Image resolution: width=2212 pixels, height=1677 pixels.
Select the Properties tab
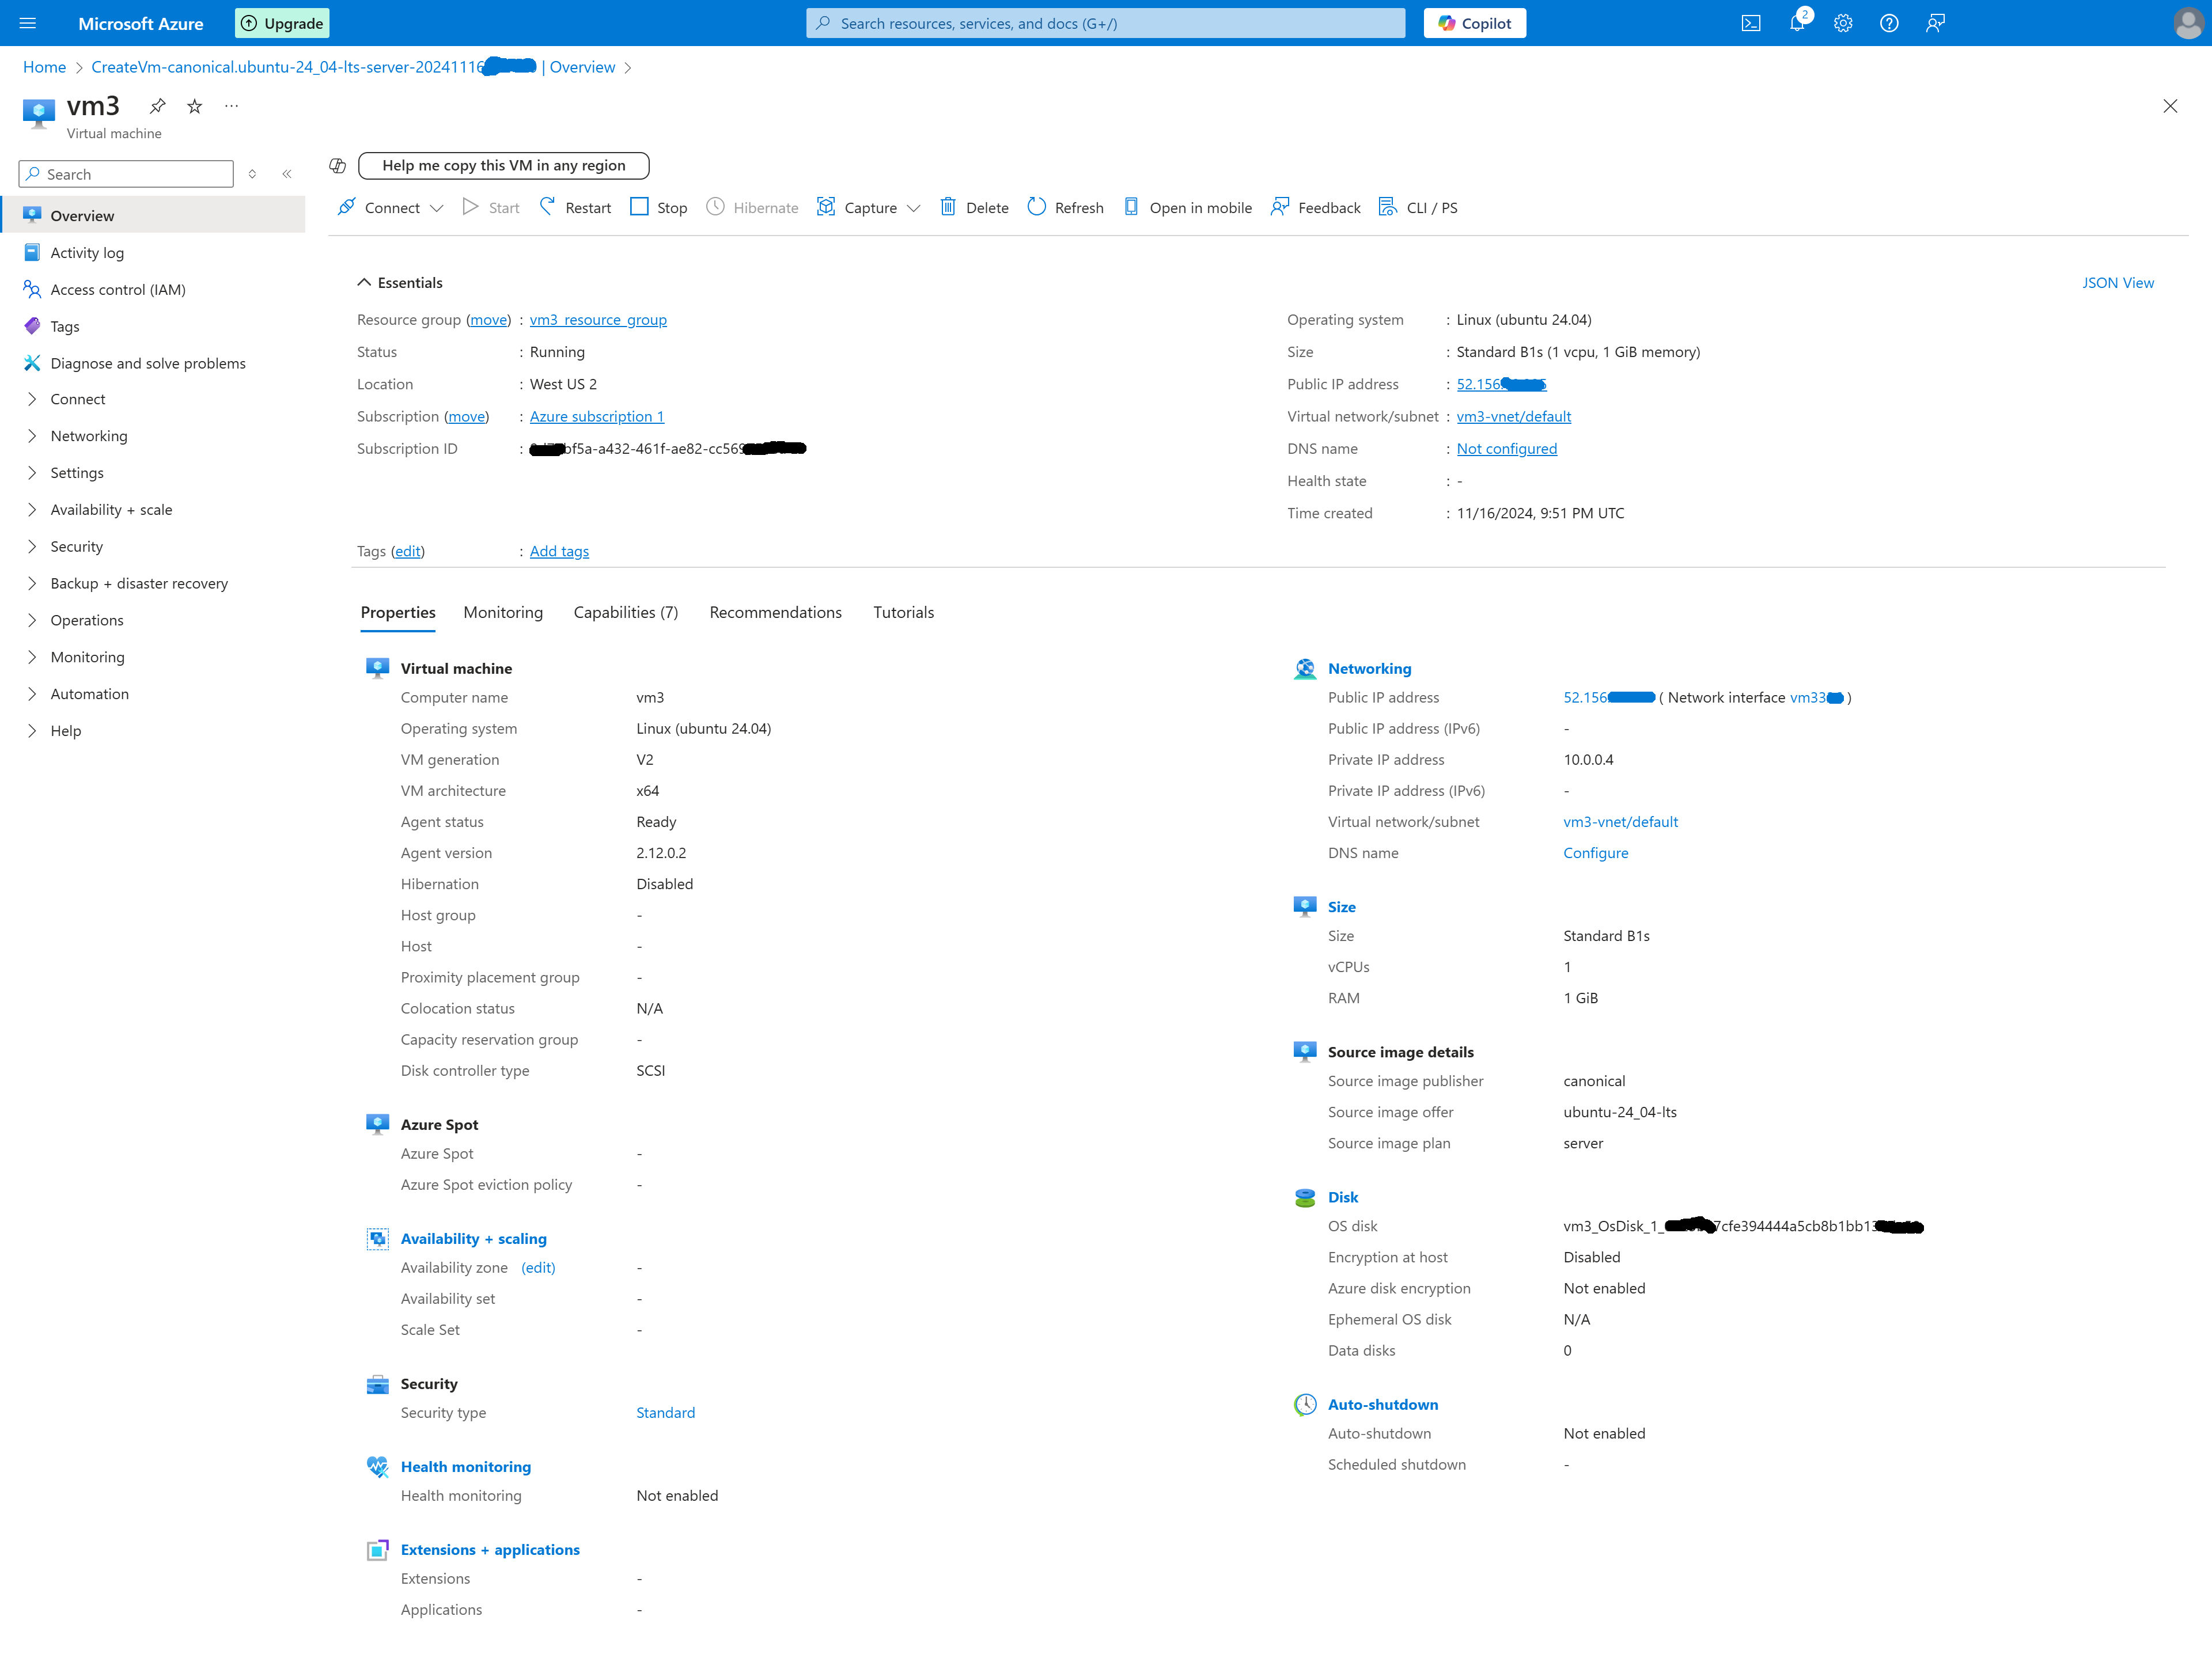[x=398, y=612]
